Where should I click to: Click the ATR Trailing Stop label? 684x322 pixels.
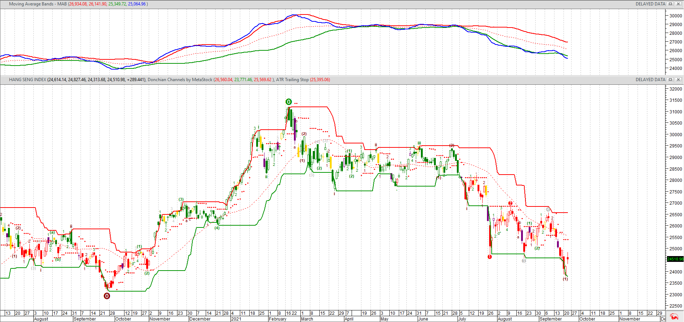tap(292, 80)
